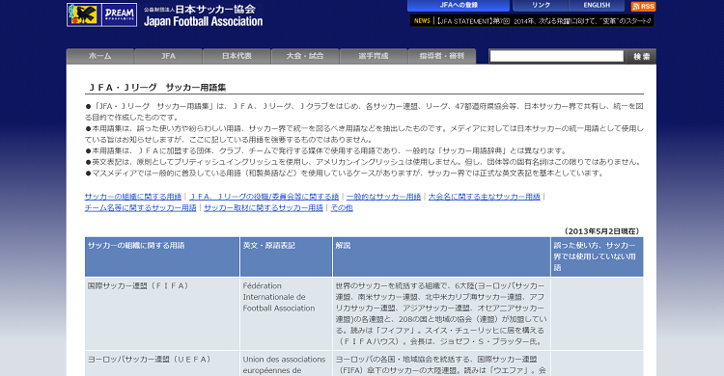Click the Japan Football Association title logo
This screenshot has width=724, height=376.
(203, 15)
